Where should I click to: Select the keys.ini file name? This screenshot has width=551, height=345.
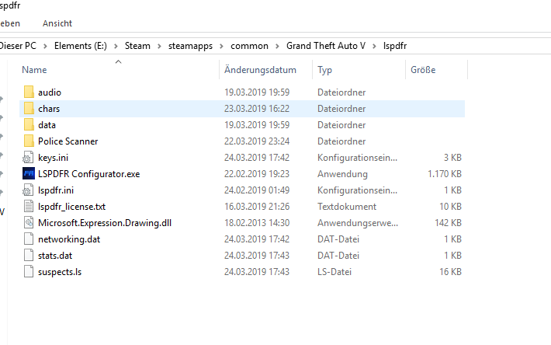point(53,158)
